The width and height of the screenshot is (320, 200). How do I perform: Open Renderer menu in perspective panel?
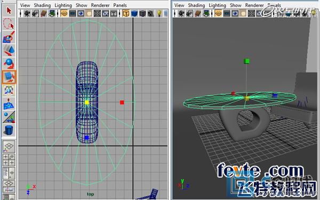[254, 5]
